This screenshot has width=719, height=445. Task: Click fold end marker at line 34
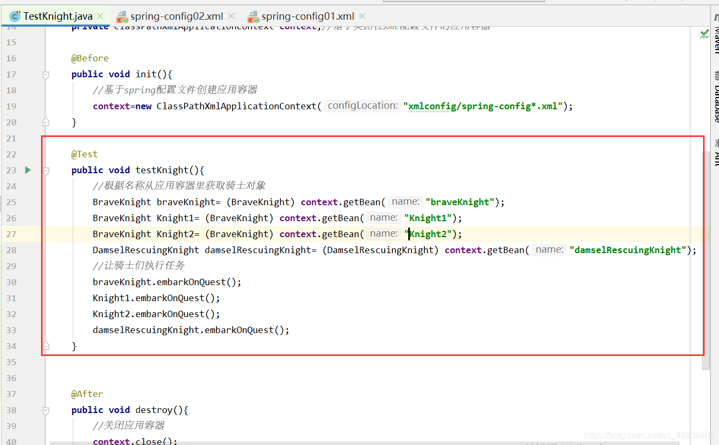click(x=46, y=346)
